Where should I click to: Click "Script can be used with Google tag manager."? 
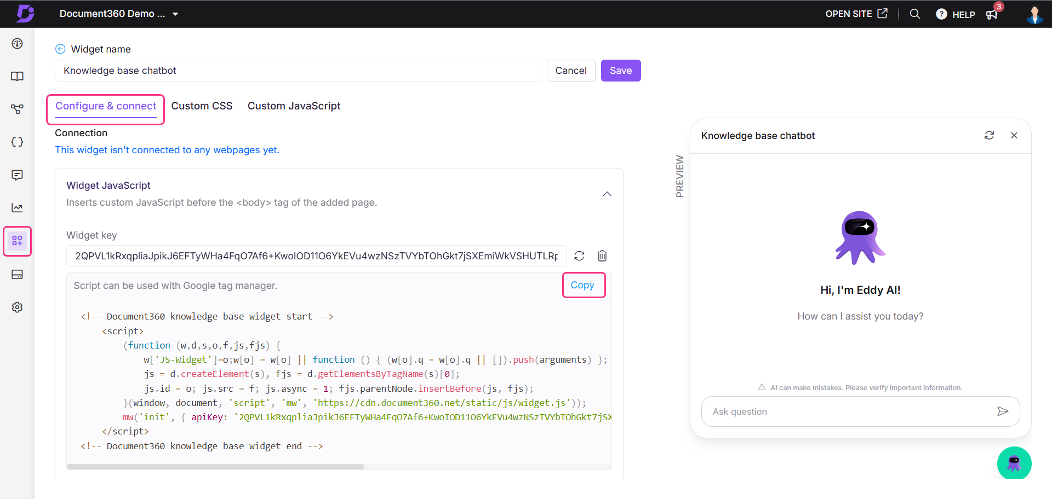point(175,286)
